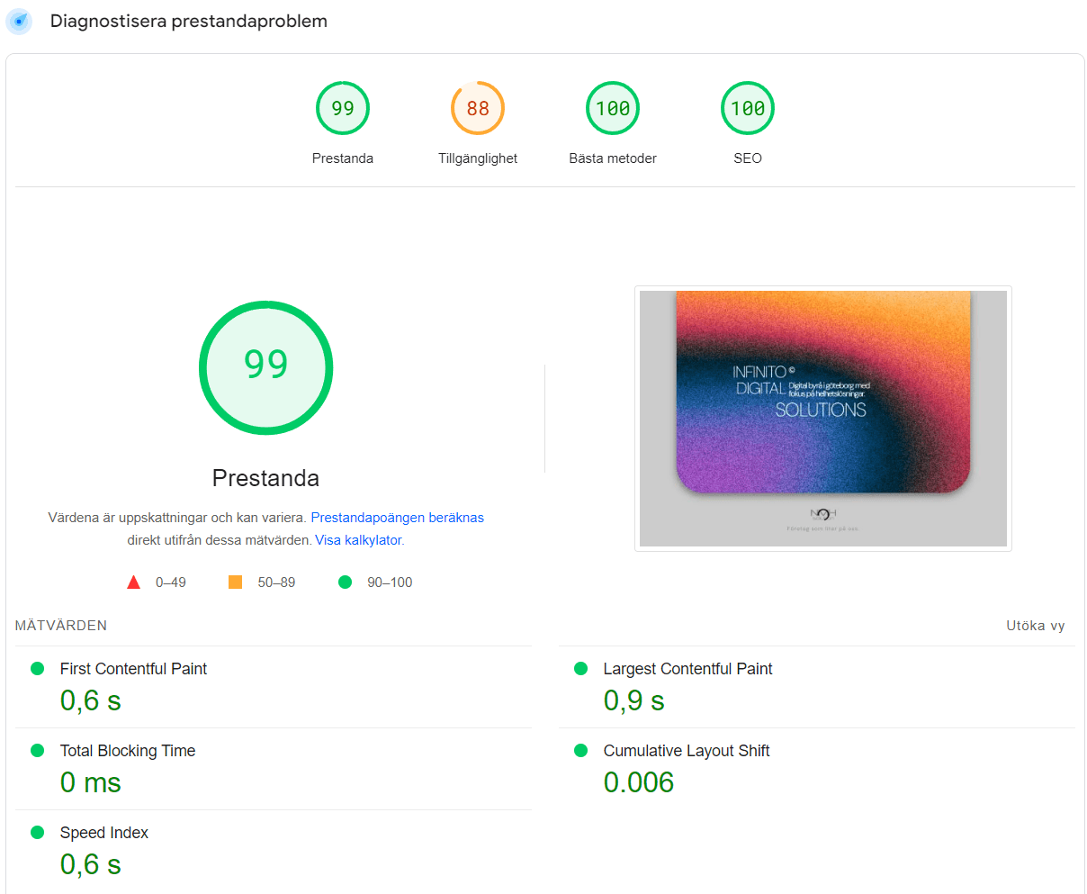
Task: Click the First Contentful Paint value 0,6 s
Action: pyautogui.click(x=91, y=700)
